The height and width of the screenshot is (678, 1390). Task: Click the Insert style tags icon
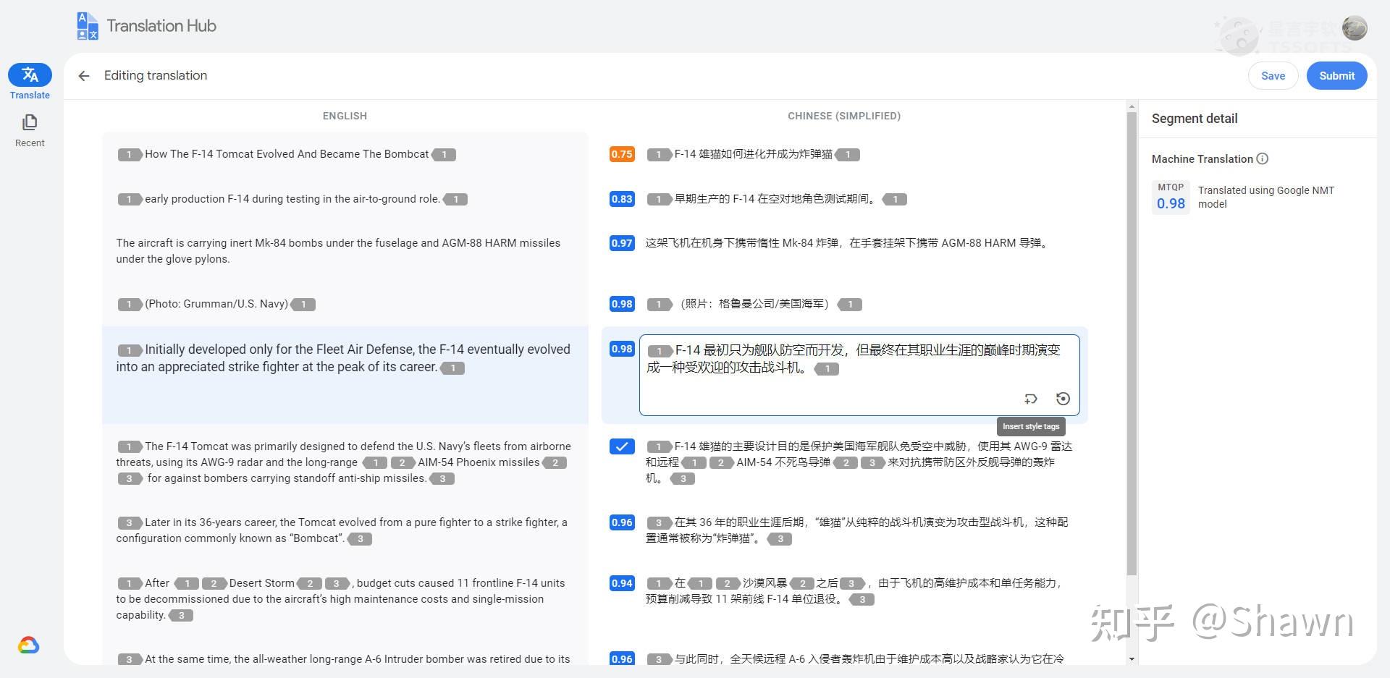pos(1030,399)
